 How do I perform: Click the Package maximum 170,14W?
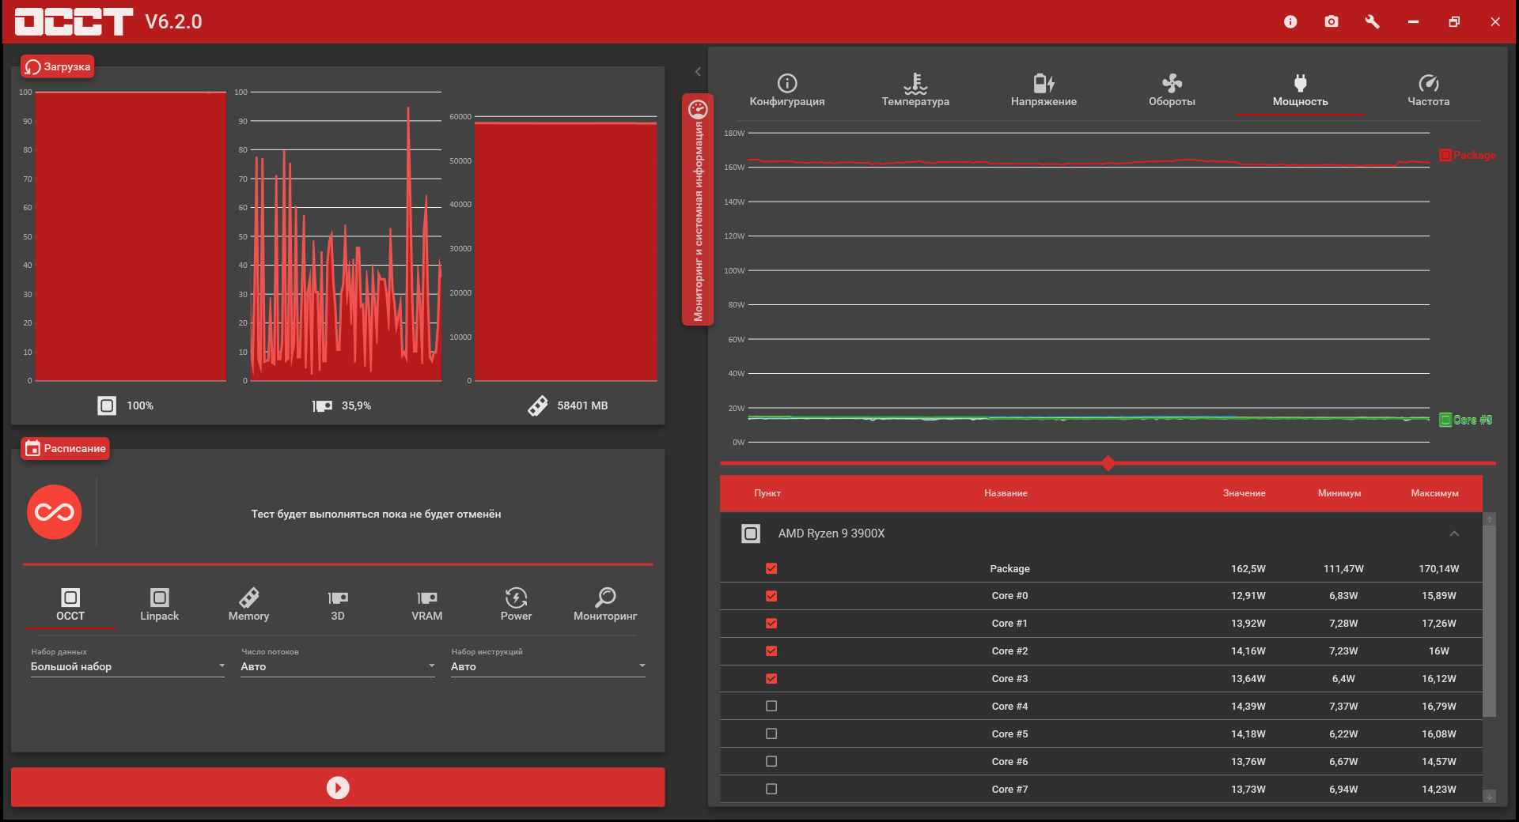pyautogui.click(x=1439, y=569)
